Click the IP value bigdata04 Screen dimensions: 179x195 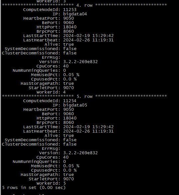click(x=75, y=14)
